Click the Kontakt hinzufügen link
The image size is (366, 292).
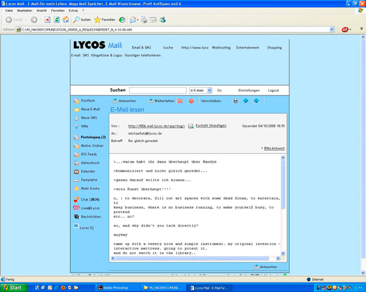coord(211,125)
